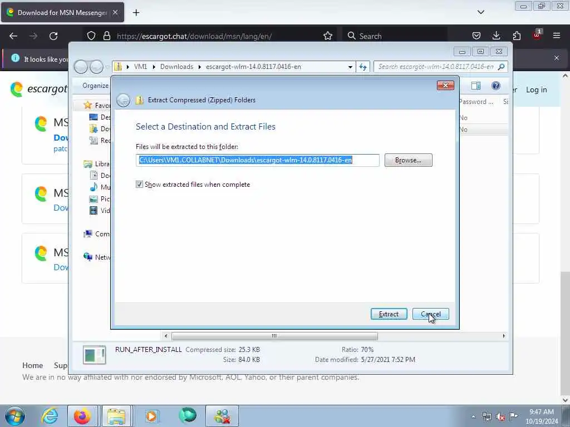Screen dimensions: 570x427
Task: Click the escargot logo
Action: click(39, 90)
